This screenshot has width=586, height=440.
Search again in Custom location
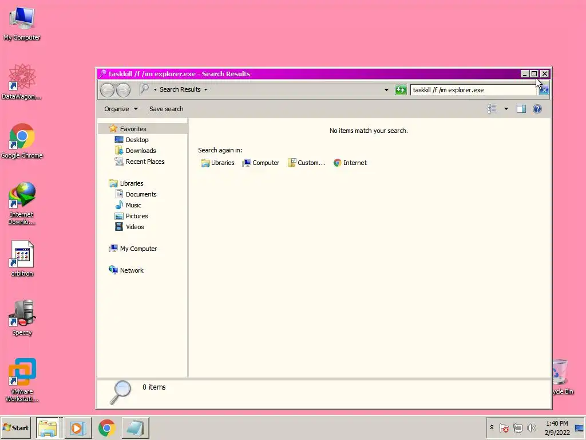306,163
